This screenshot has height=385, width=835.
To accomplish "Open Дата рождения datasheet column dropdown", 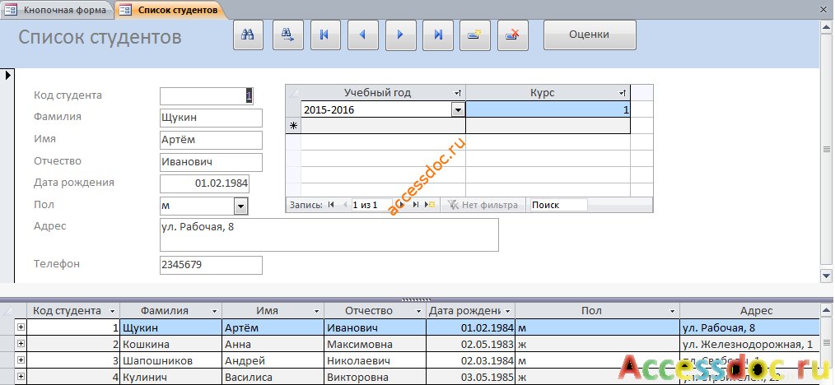I will [508, 312].
